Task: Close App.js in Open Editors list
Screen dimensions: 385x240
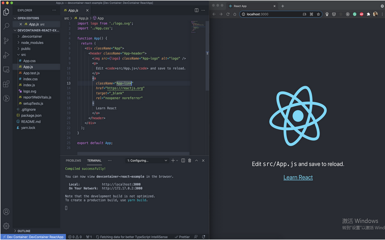Action: [x=20, y=24]
